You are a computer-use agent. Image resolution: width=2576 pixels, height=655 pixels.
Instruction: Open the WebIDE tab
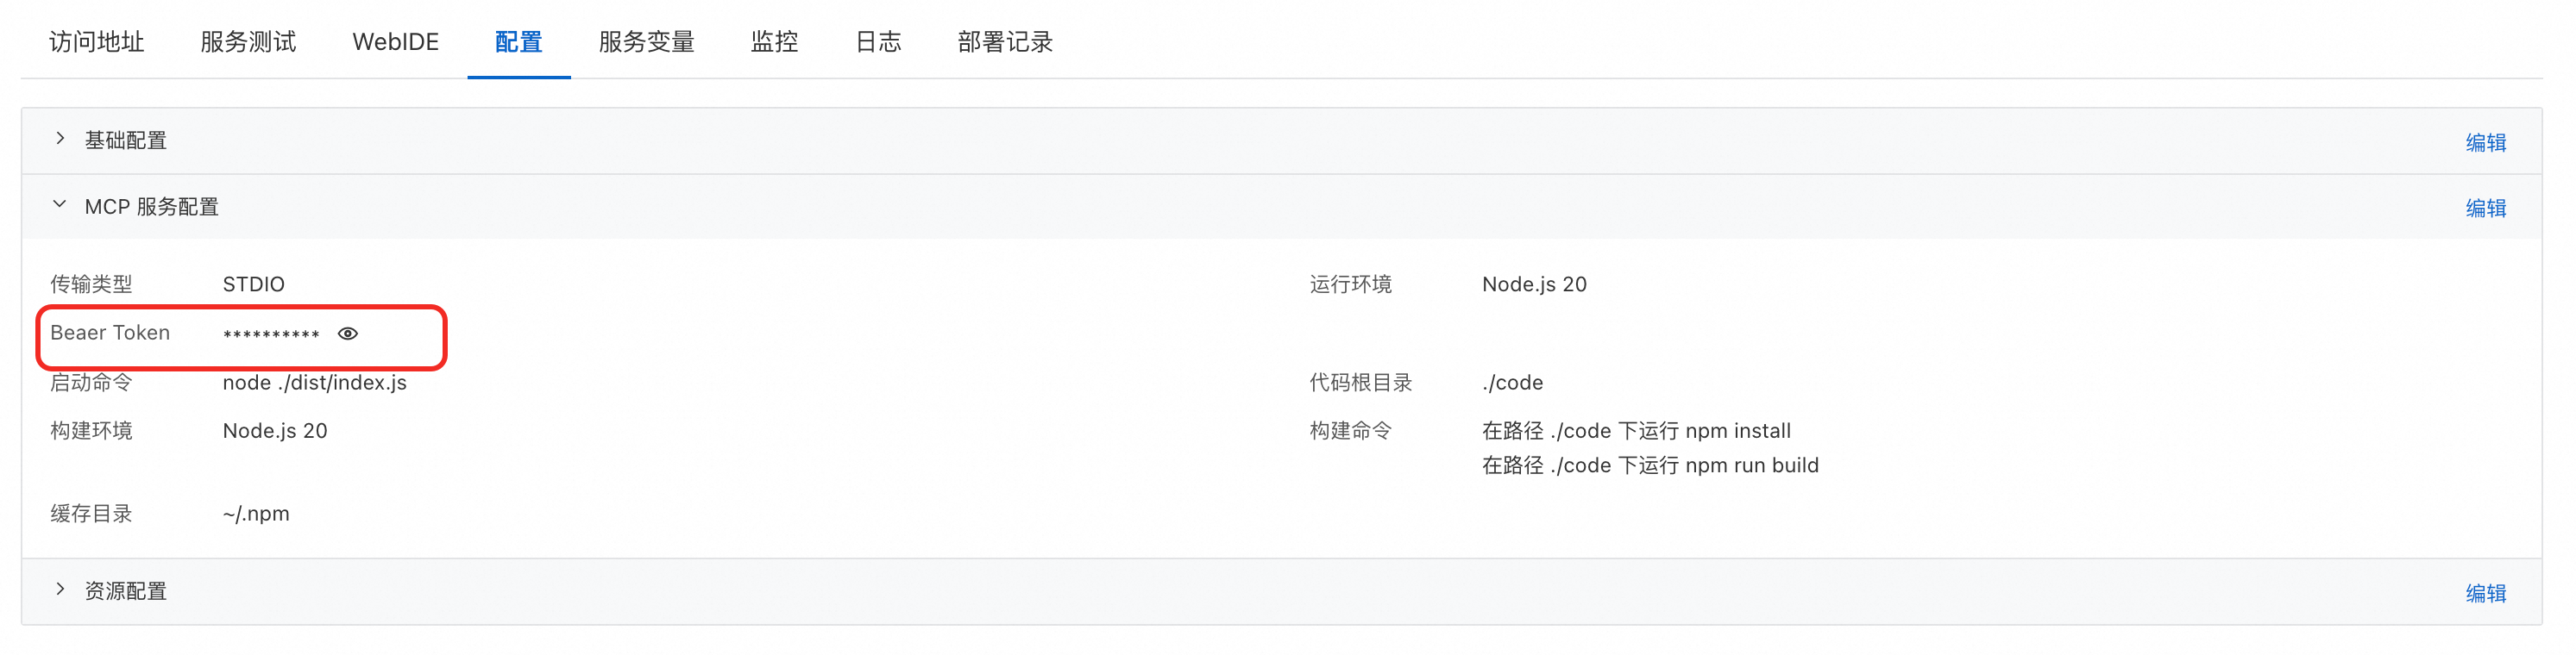pos(395,42)
